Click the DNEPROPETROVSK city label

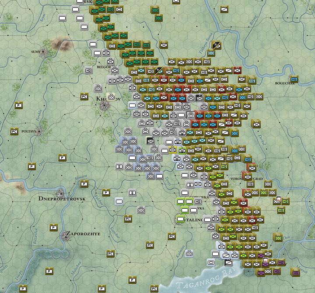pos(62,199)
